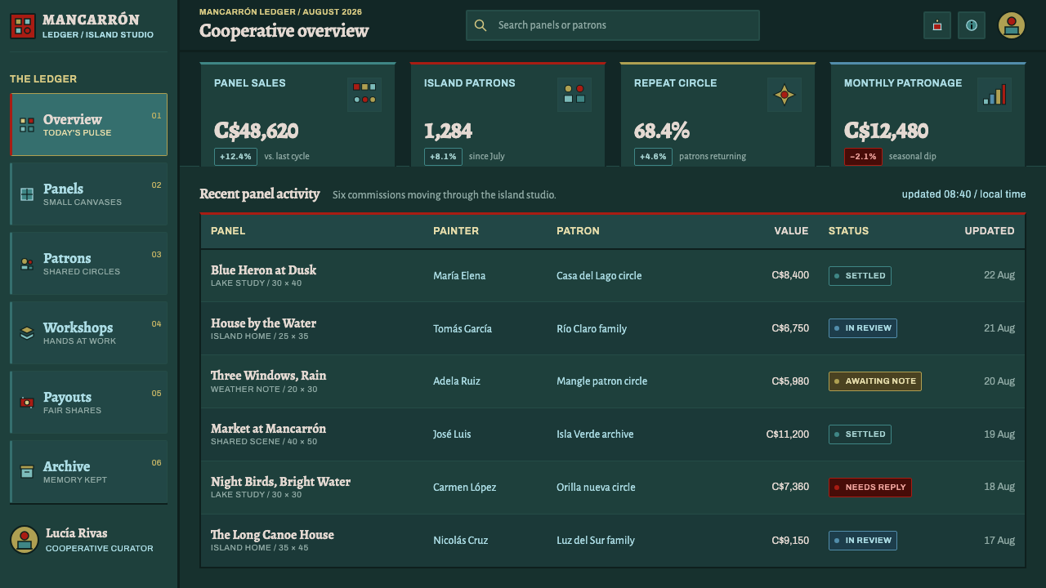This screenshot has height=588, width=1046.
Task: Click patron Isla Verde archive
Action: (x=595, y=434)
